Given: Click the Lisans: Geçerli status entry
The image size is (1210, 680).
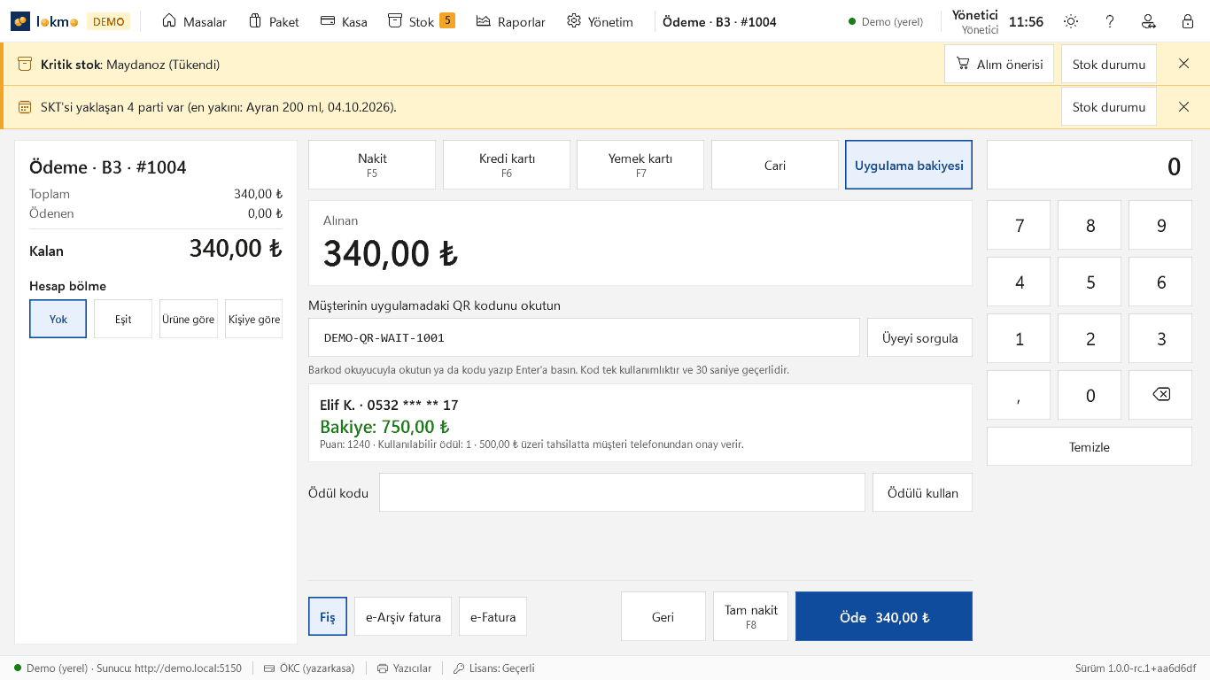Looking at the screenshot, I should (493, 668).
